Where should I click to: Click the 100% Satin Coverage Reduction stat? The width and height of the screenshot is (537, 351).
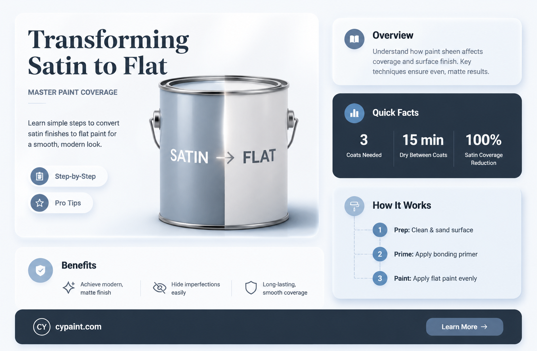tap(484, 150)
